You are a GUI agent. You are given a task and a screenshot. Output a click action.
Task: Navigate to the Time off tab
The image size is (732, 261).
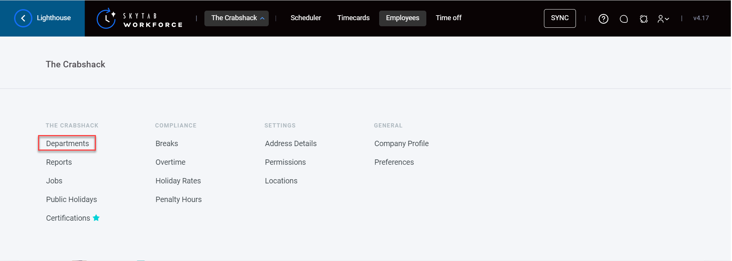pyautogui.click(x=448, y=18)
